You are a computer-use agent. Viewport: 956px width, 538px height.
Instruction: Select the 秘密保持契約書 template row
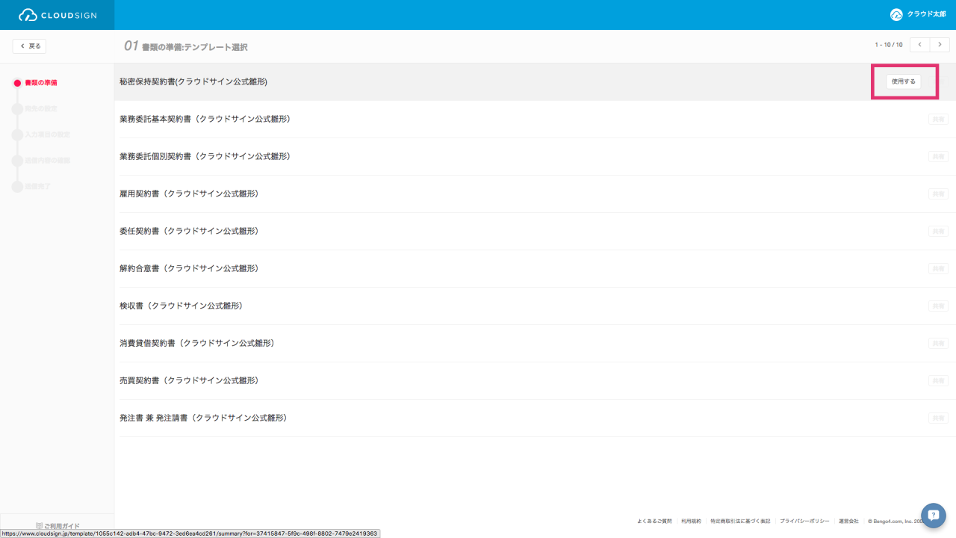[535, 81]
